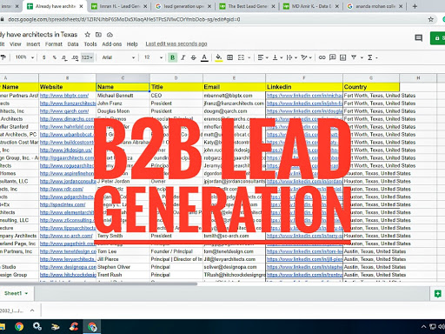The width and height of the screenshot is (445, 334).
Task: Open the comment history icon
Action: tap(418, 38)
